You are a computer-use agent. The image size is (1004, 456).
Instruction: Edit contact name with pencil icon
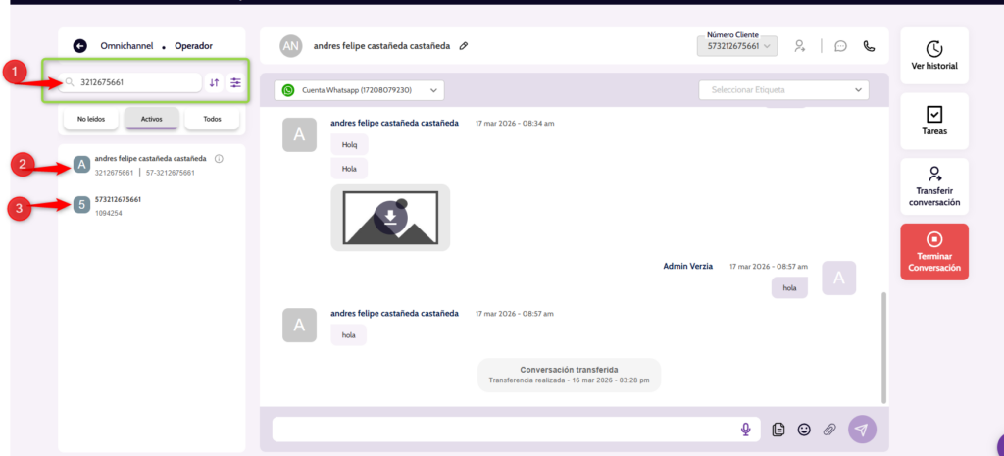(x=464, y=45)
